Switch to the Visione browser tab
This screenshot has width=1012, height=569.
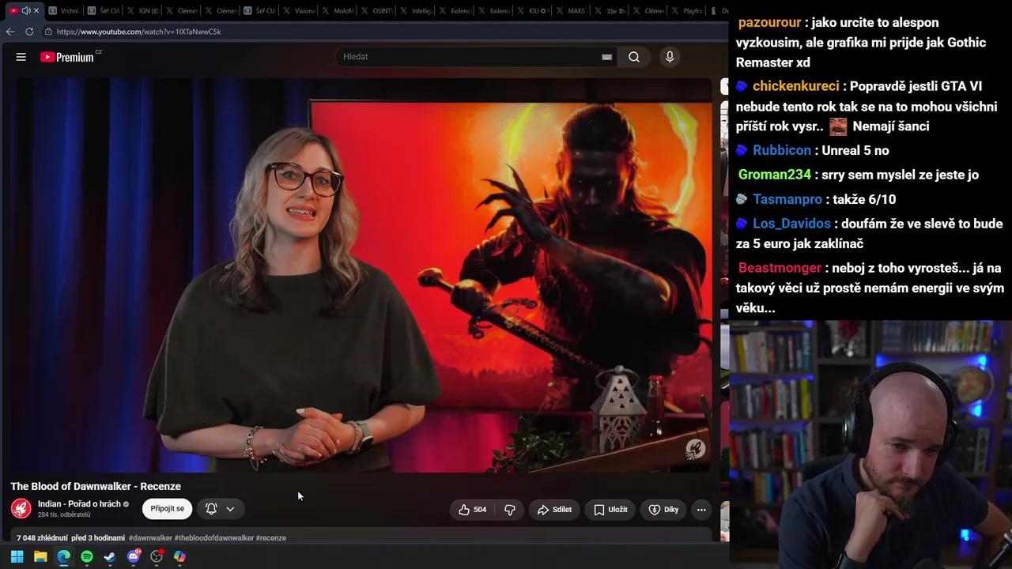pyautogui.click(x=299, y=10)
